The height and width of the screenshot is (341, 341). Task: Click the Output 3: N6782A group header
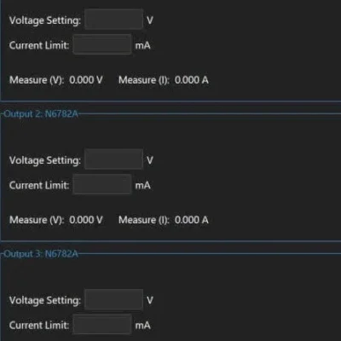pos(40,254)
